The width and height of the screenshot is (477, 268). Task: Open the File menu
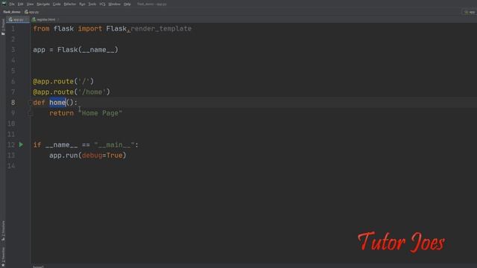pyautogui.click(x=12, y=4)
